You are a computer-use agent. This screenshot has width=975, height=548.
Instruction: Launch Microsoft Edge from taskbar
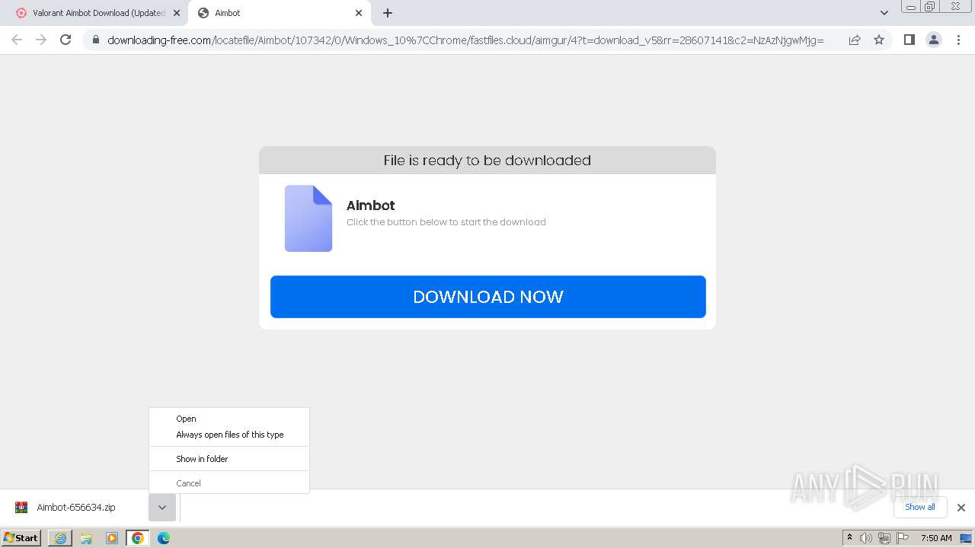pyautogui.click(x=164, y=538)
